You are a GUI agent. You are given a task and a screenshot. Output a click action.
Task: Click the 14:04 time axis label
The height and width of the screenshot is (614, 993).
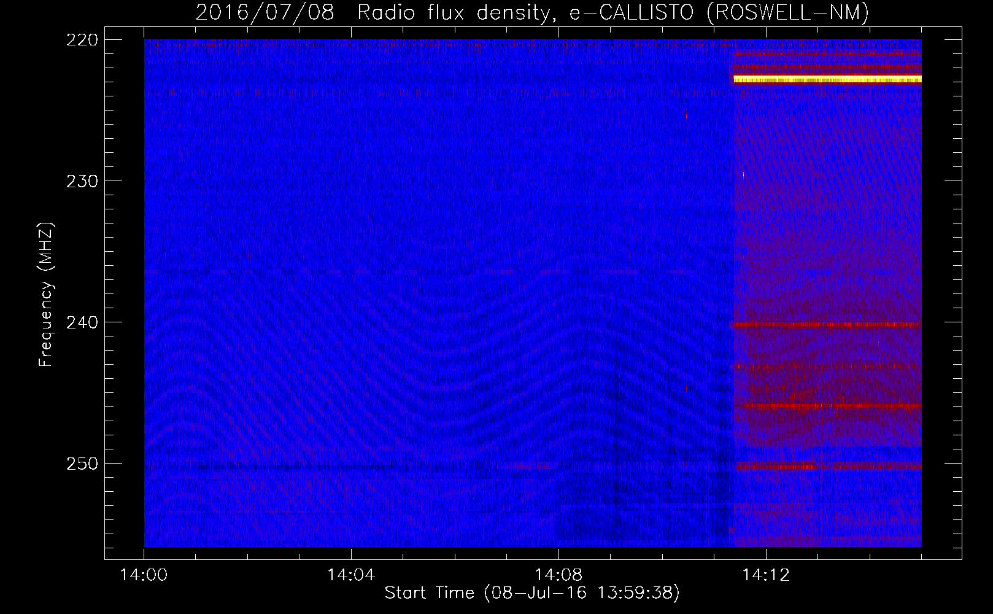click(x=351, y=575)
